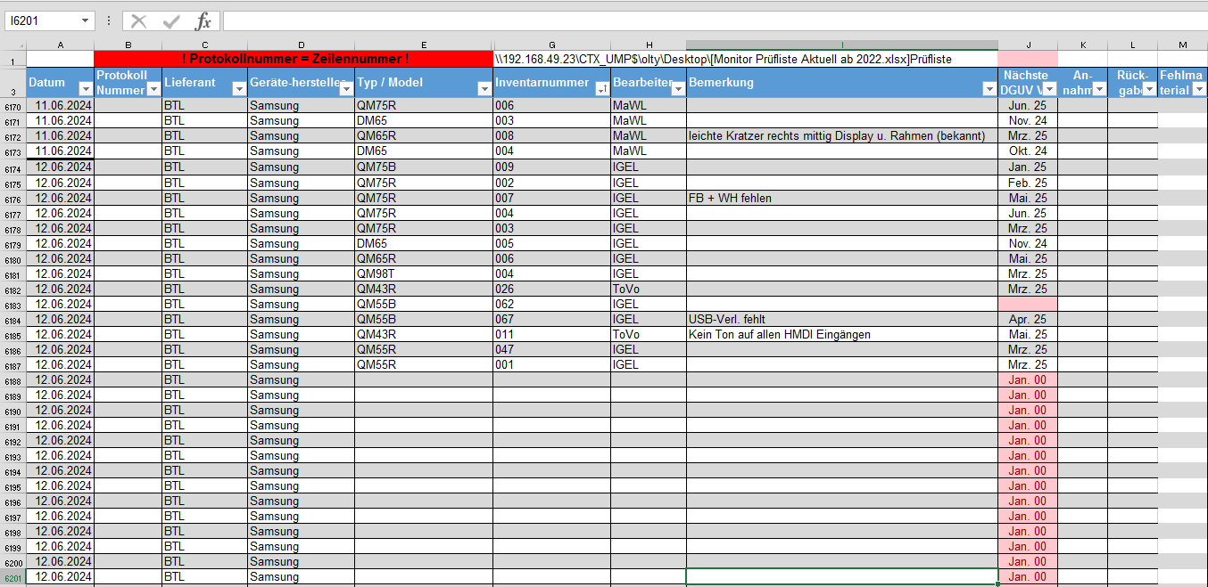Click the 'USB-Verl. fehlt' remark cell
This screenshot has width=1208, height=587.
pos(841,319)
